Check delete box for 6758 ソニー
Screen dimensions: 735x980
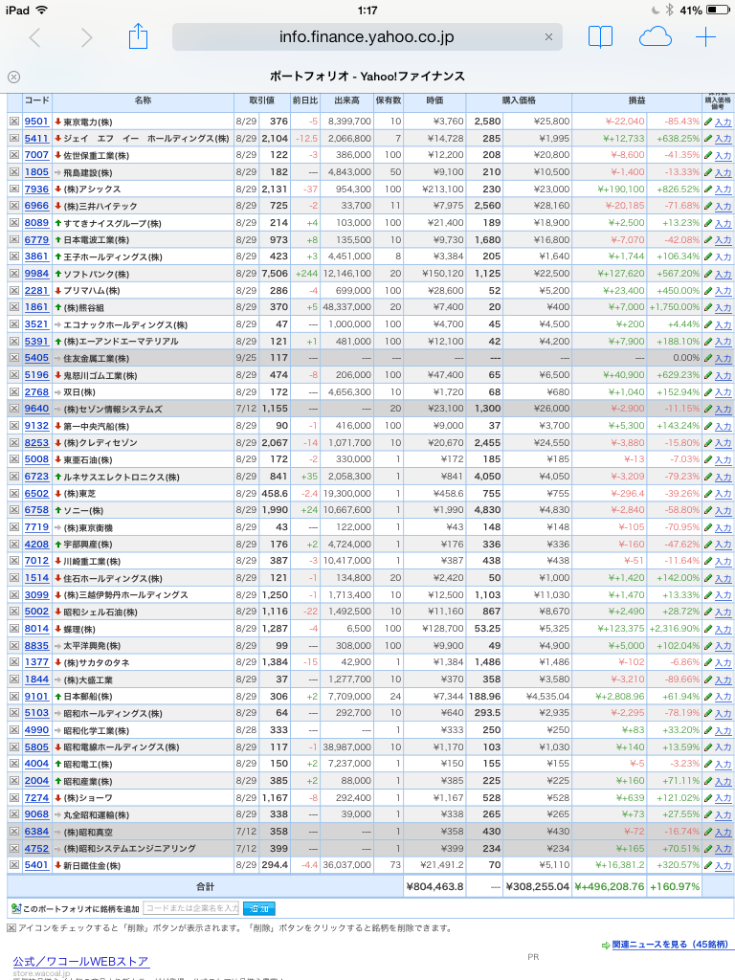pos(13,511)
